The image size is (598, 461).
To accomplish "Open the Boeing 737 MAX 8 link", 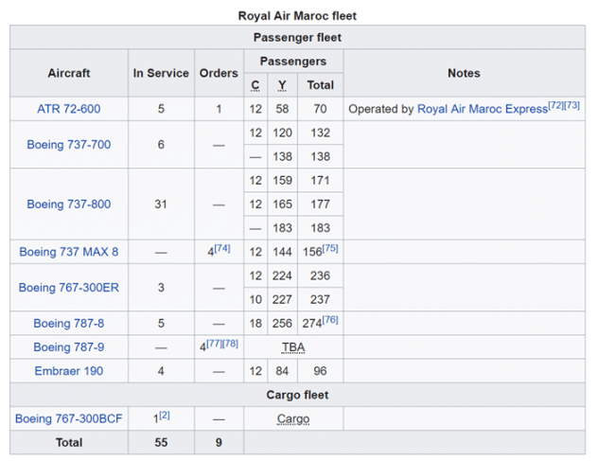I will tap(69, 252).
